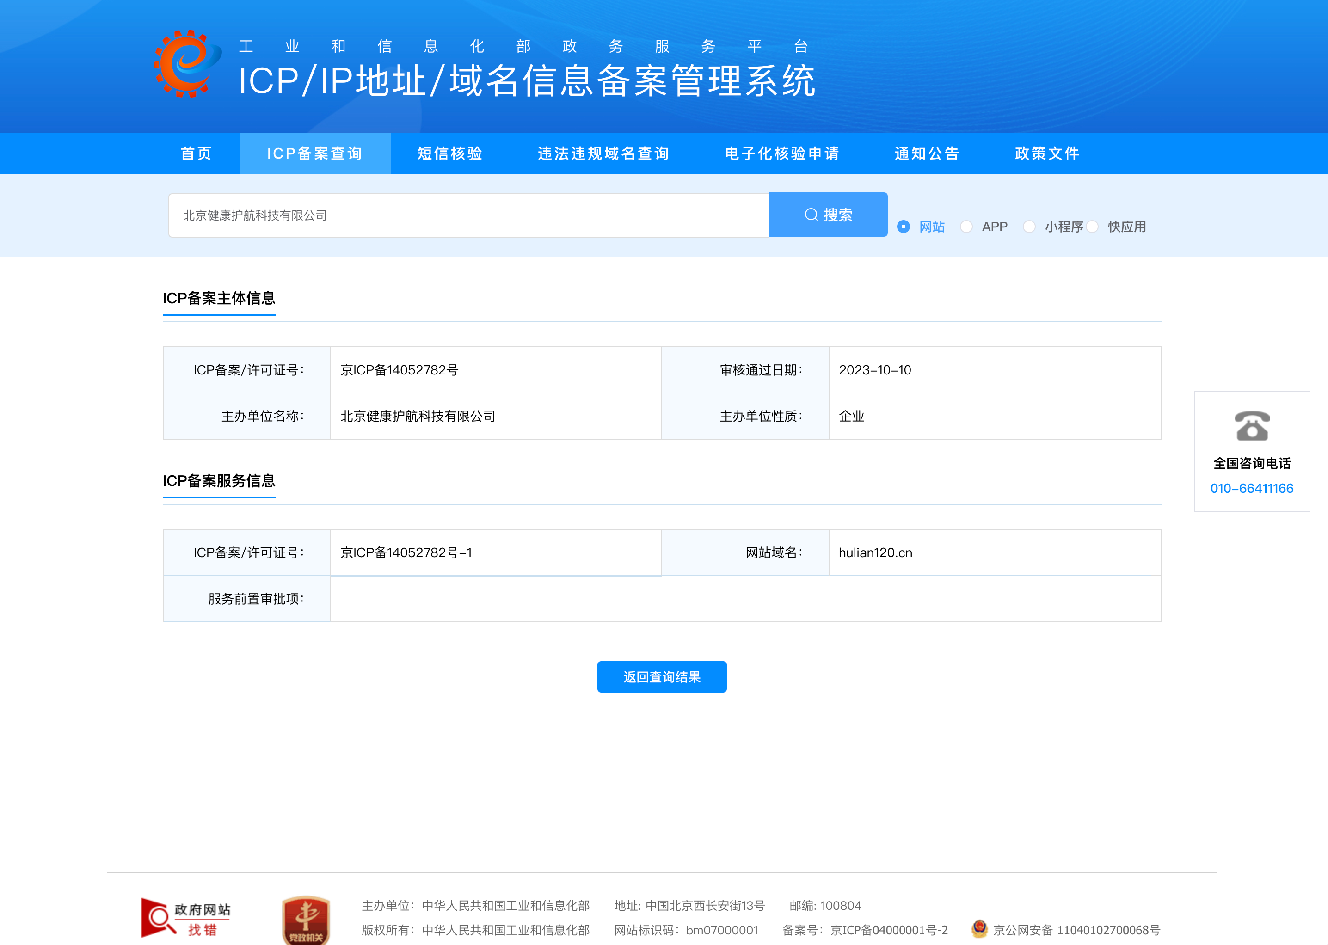This screenshot has width=1328, height=945.
Task: Open 政策文件 menu item
Action: [1047, 153]
